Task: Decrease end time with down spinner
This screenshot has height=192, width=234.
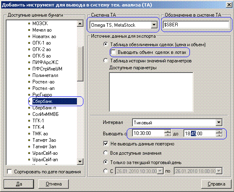Action: coord(219,135)
